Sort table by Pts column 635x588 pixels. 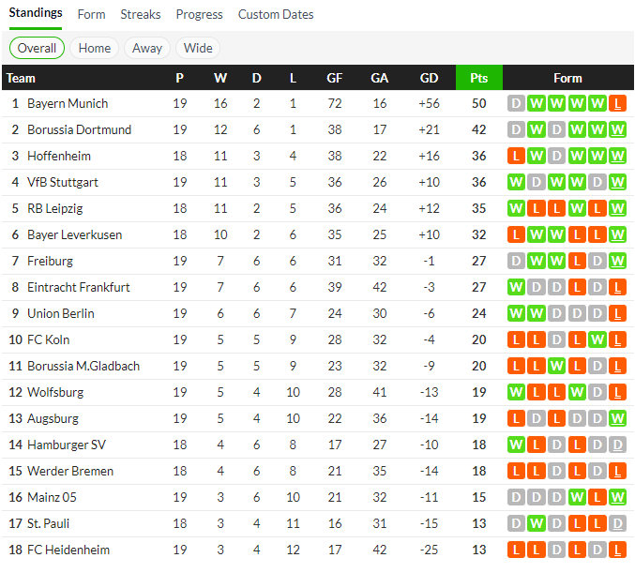[x=479, y=78]
